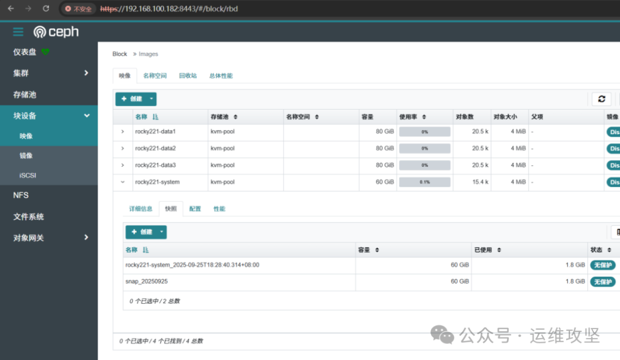Click the sort icon next to 使用率 header
Screen dimensions: 620x360
click(424, 117)
